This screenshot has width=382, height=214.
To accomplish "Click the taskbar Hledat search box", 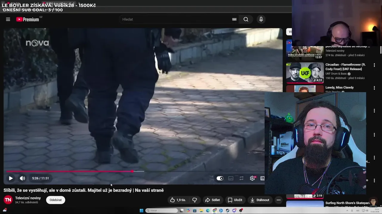I will point(161,210).
